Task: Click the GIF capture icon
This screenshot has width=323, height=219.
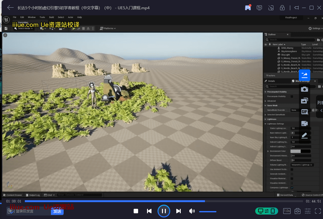Action: point(305,112)
